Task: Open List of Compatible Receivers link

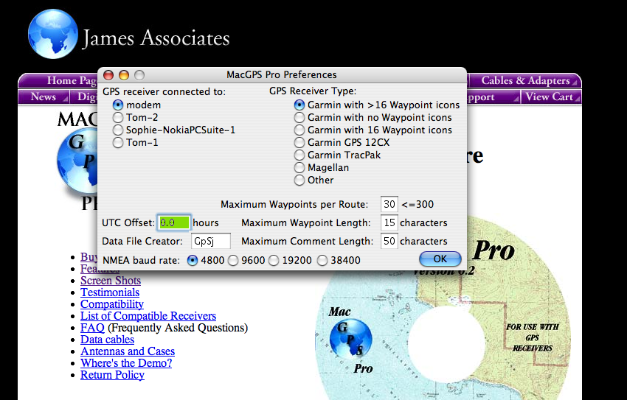Action: [x=148, y=316]
